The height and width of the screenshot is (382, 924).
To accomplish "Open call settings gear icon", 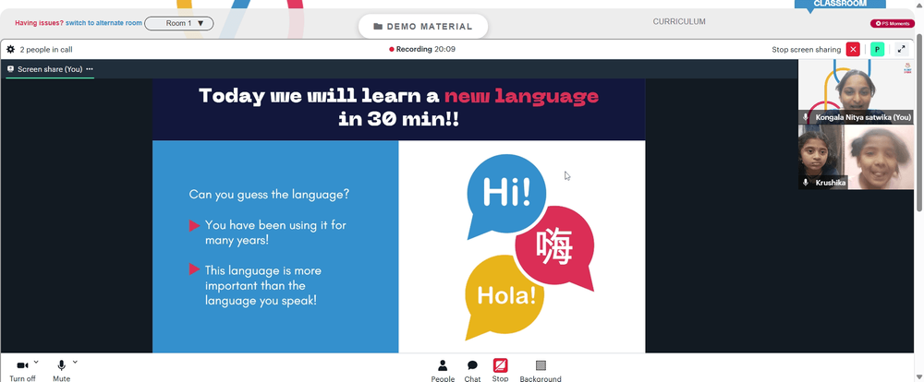I will (x=10, y=50).
